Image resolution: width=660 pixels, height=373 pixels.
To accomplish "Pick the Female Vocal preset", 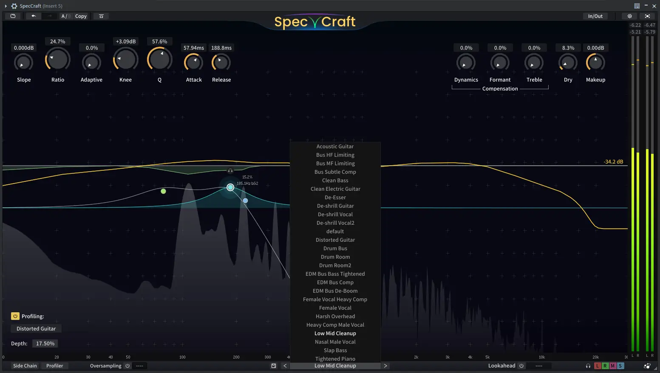I will pos(335,308).
